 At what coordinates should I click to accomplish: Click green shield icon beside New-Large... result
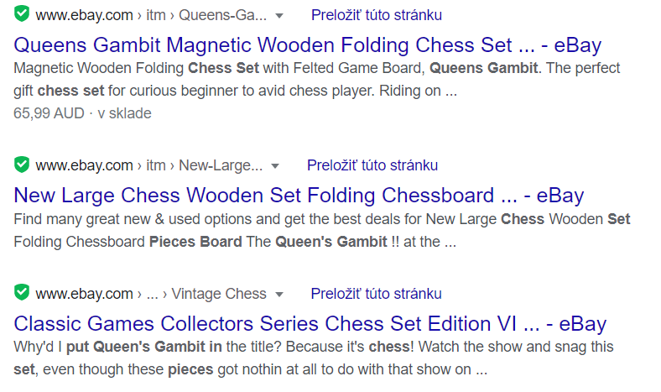click(22, 165)
